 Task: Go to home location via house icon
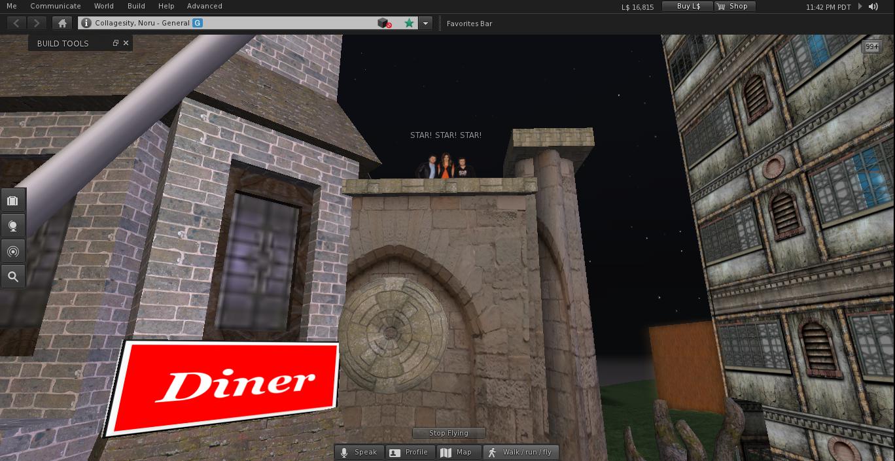(x=62, y=23)
